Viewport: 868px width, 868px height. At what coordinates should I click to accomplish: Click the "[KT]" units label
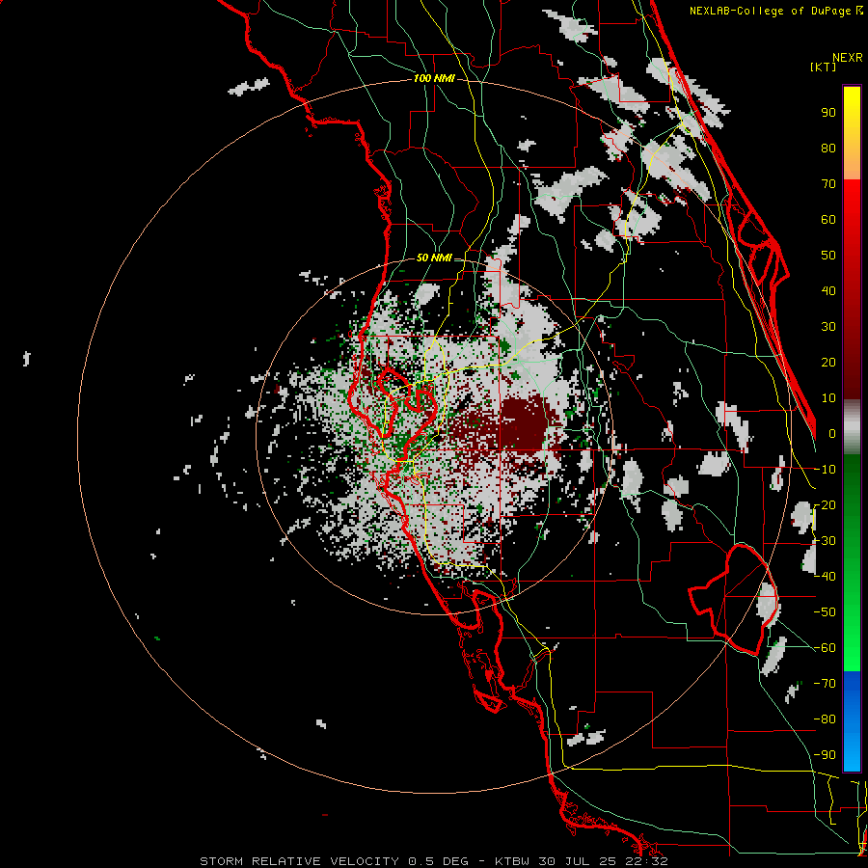[824, 67]
